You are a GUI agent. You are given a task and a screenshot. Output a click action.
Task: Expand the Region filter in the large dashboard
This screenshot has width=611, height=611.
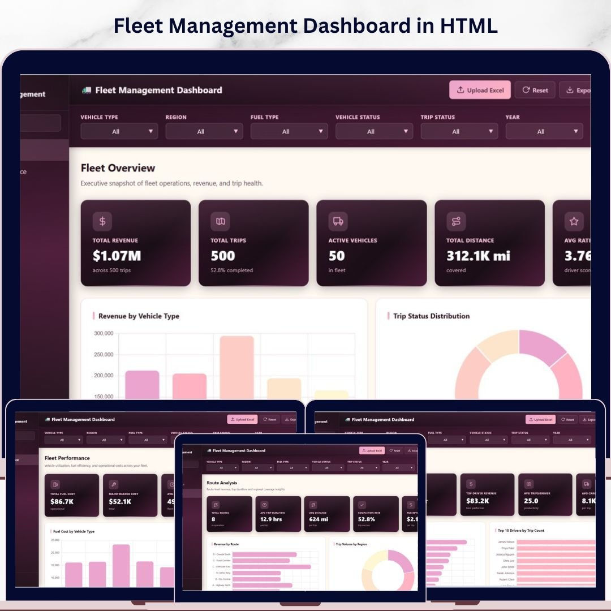(x=204, y=131)
